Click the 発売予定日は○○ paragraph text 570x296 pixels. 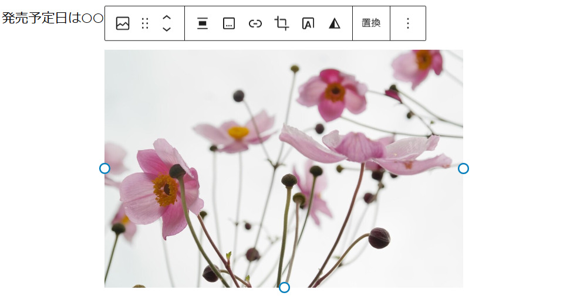[52, 18]
